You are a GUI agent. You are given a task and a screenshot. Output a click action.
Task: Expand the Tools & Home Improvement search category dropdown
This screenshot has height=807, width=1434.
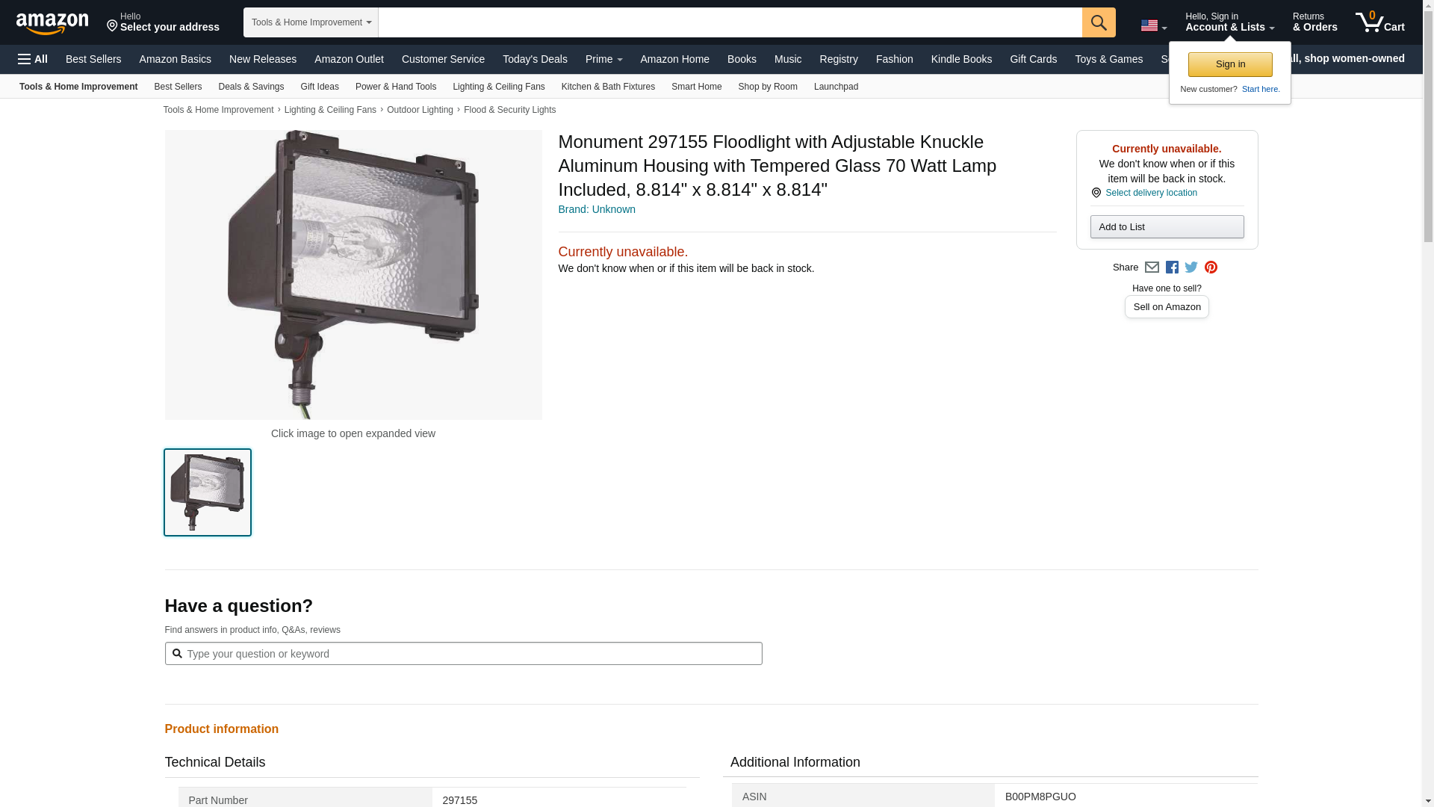(311, 22)
